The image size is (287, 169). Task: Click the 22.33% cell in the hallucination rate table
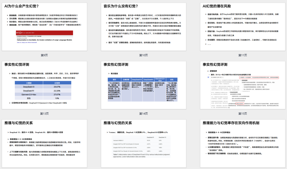(x=57, y=91)
